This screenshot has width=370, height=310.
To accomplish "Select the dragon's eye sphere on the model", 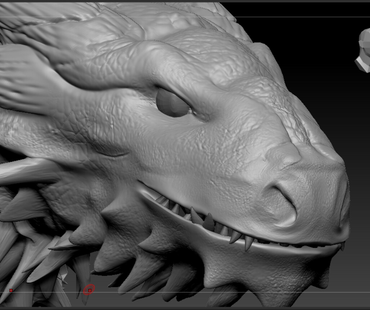I will point(172,101).
